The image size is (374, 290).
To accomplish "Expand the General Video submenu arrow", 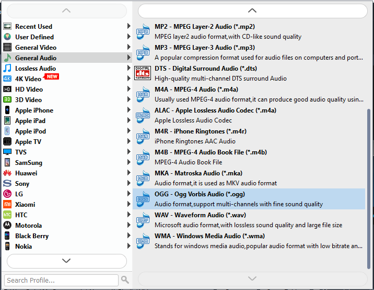I will [x=129, y=47].
